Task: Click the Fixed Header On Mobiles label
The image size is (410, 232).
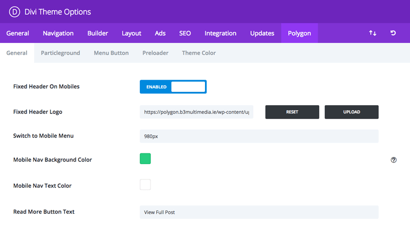Action: click(x=46, y=86)
